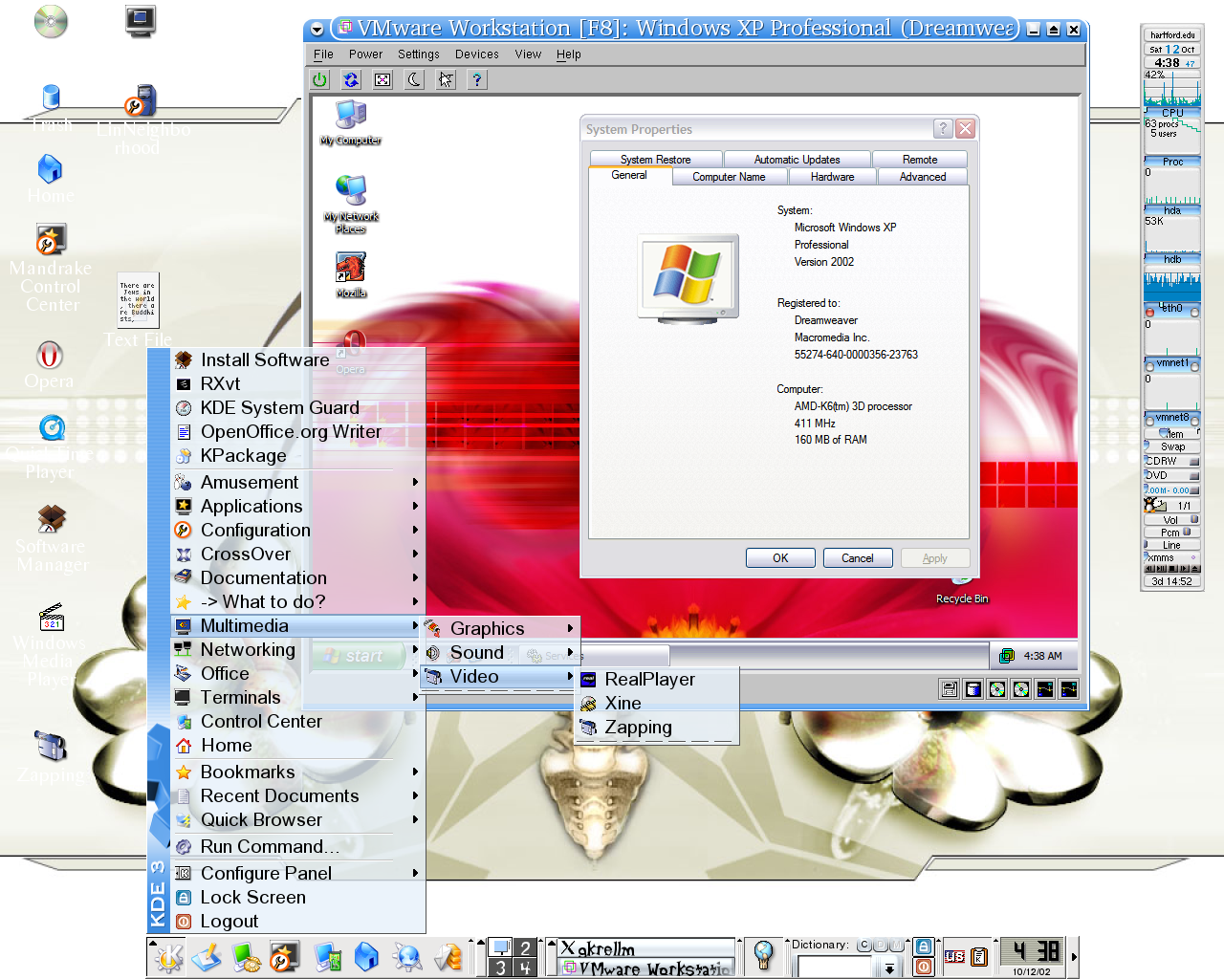Click VMware floppy drive status icon
Image resolution: width=1224 pixels, height=979 pixels.
950,689
